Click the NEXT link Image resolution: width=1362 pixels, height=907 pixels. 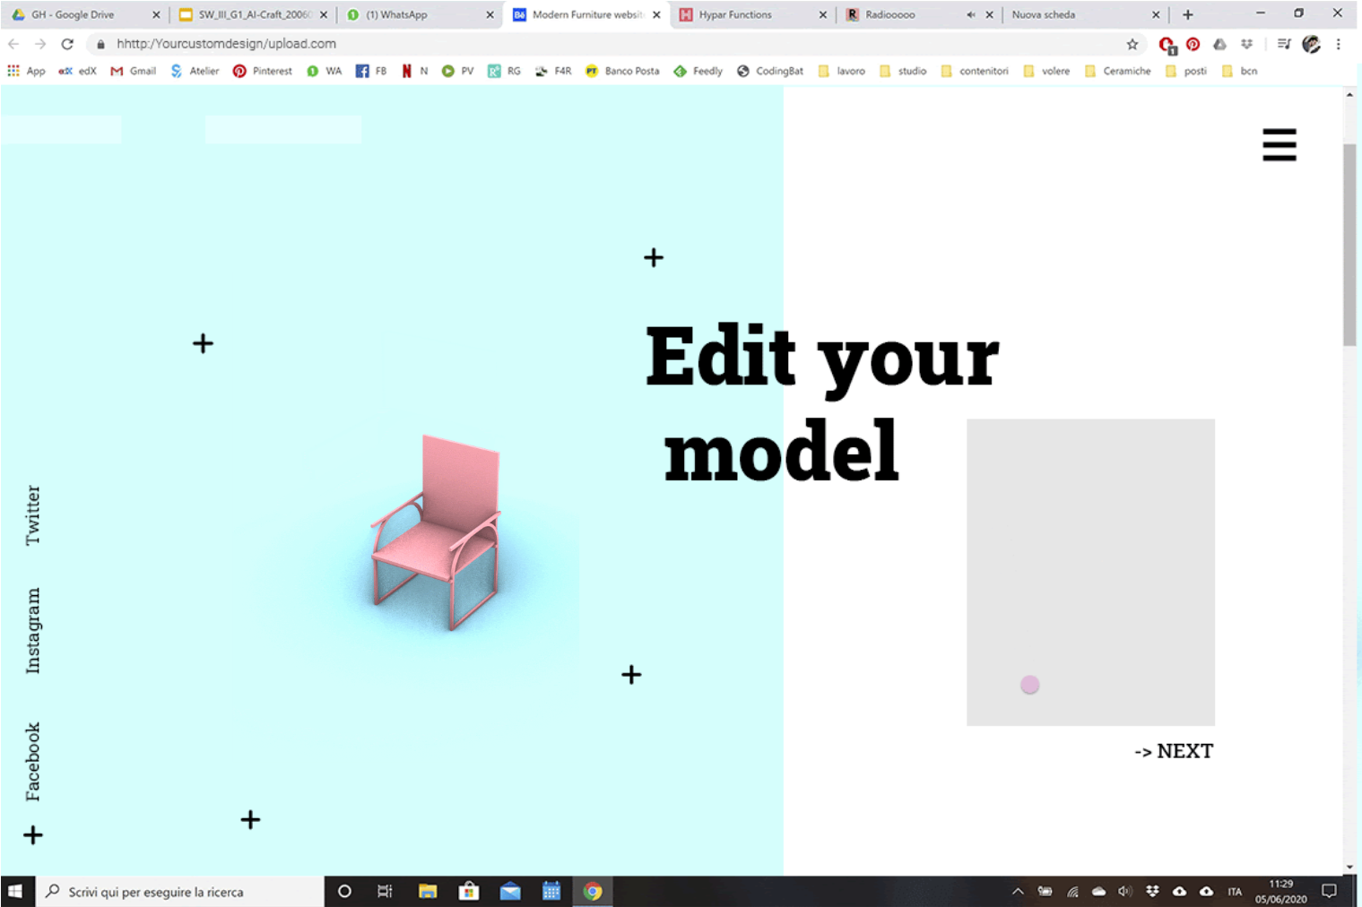[x=1174, y=751]
